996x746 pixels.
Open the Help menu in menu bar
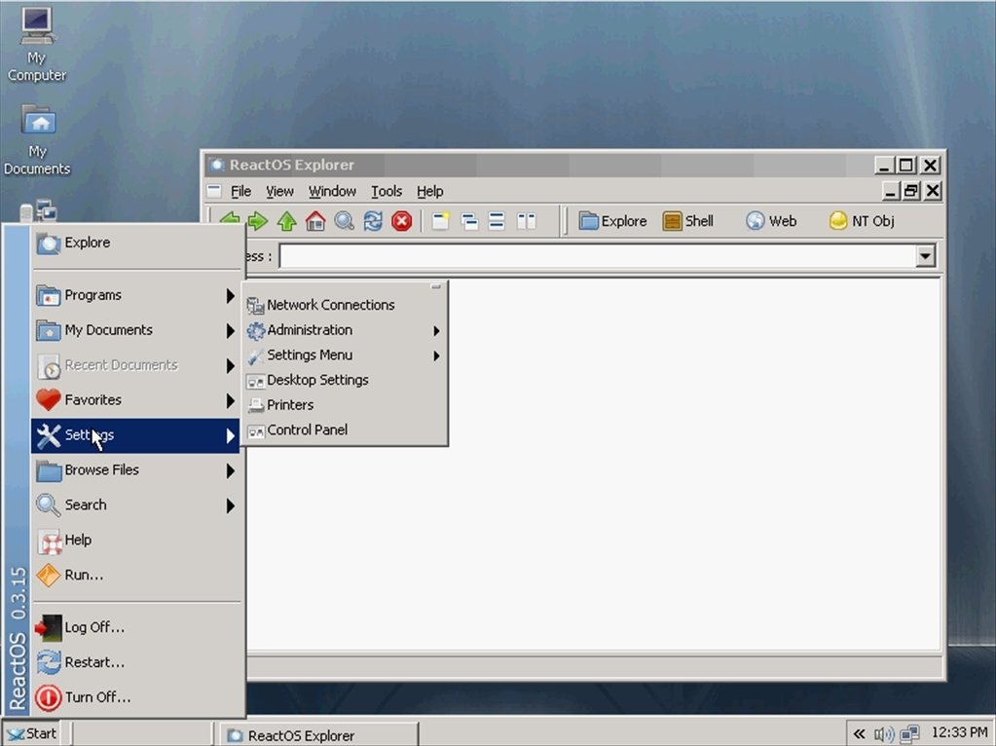pos(429,191)
